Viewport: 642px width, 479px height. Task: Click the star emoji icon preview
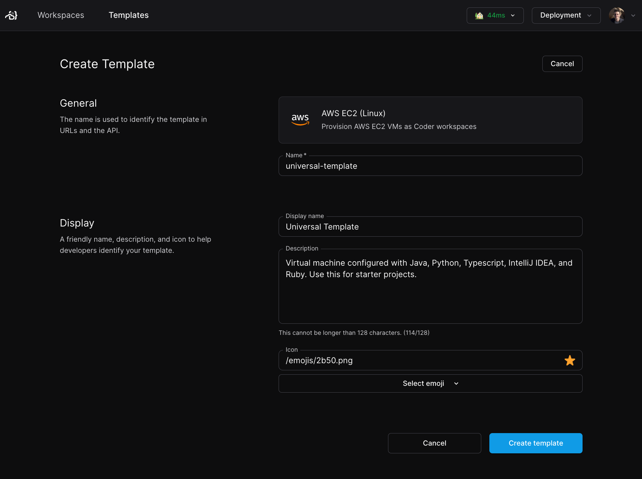(x=570, y=361)
